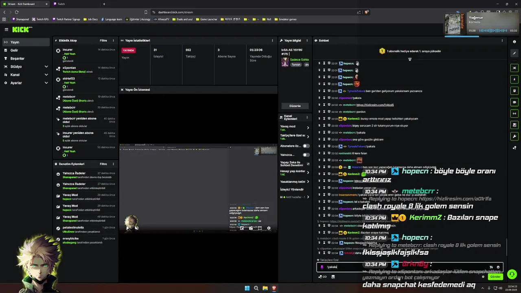Click the Düzenle button
This screenshot has height=293, width=521.
pos(295,106)
